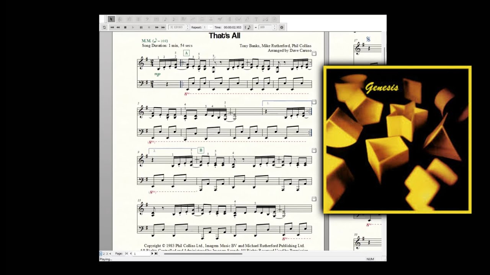Click the Time display 00:00:02.953
This screenshot has height=275, width=490.
click(x=233, y=27)
